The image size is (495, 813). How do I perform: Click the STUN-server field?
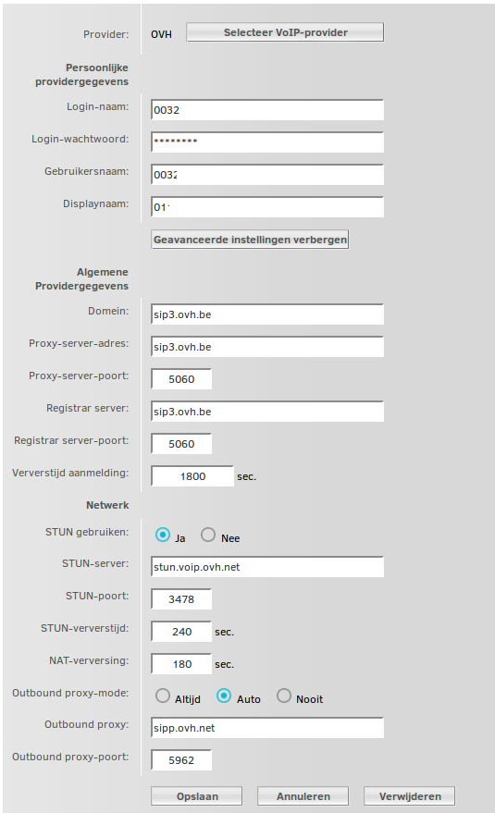tap(267, 567)
